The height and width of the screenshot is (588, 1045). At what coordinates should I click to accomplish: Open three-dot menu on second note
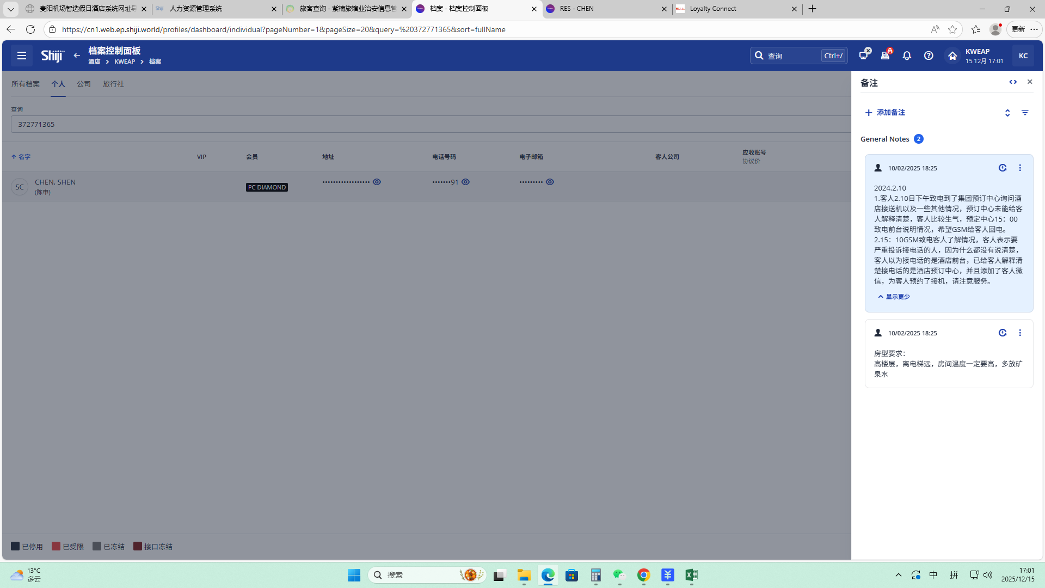click(1020, 333)
